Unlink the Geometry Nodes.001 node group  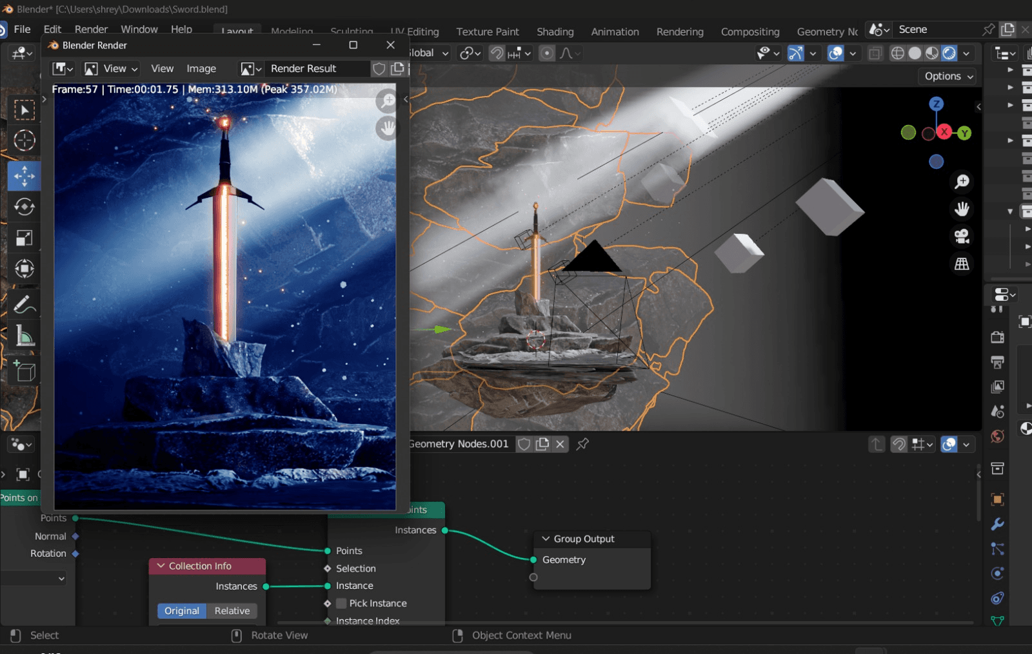(560, 444)
